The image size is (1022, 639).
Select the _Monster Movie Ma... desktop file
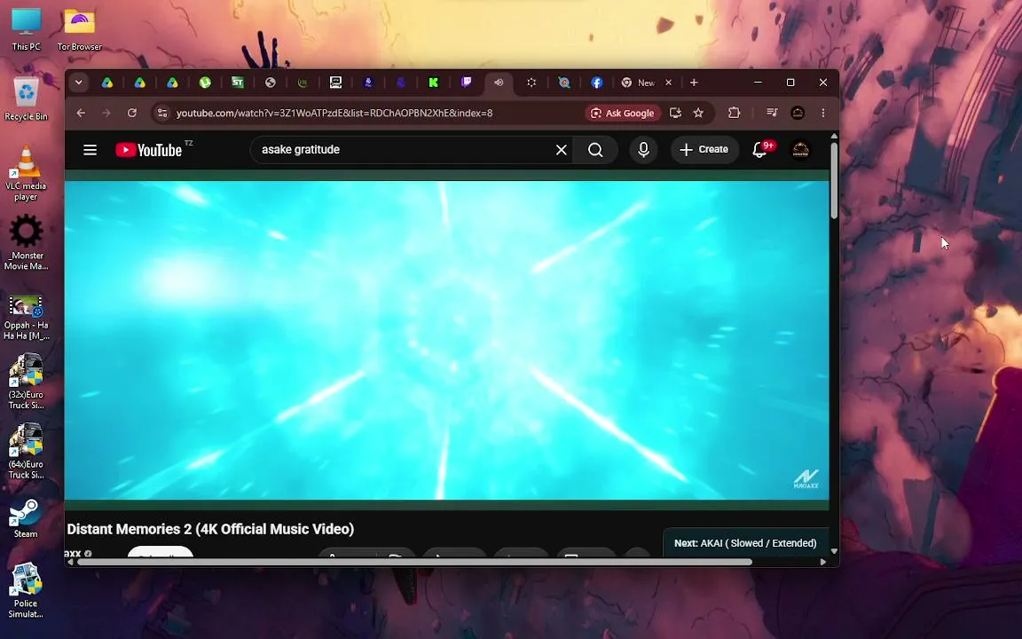pyautogui.click(x=26, y=242)
